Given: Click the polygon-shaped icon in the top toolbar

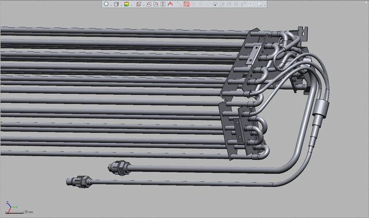Looking at the screenshot, I should click(106, 4).
